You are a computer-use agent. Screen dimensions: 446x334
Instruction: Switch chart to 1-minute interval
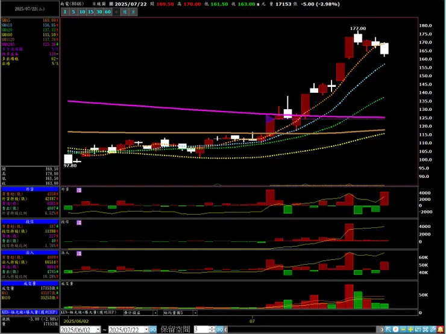click(x=65, y=12)
